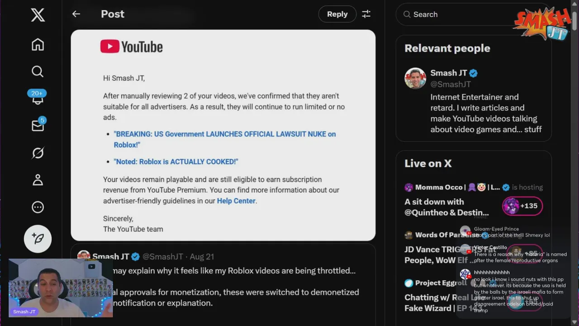This screenshot has height=326, width=579.
Task: Open 'A sit down with @Quintheo' space
Action: (x=447, y=207)
